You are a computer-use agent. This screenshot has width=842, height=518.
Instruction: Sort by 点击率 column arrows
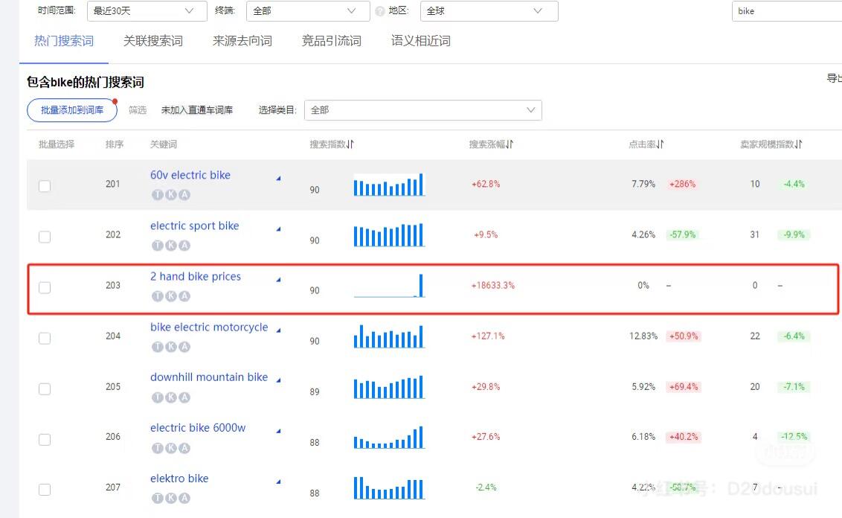660,144
